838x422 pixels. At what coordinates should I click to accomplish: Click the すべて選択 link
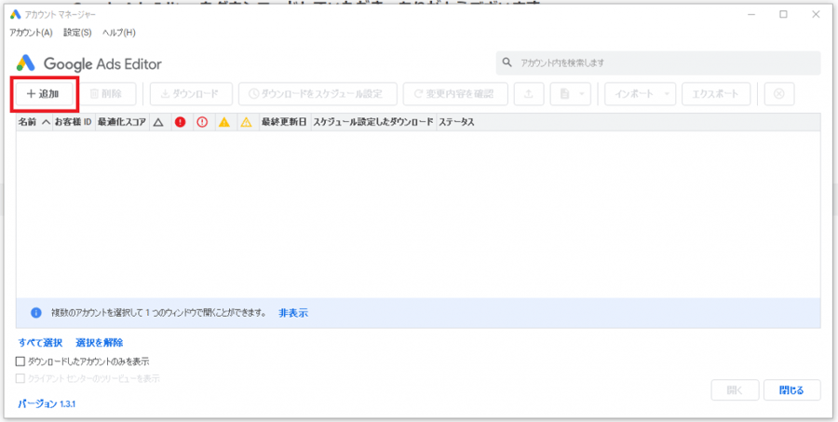40,343
